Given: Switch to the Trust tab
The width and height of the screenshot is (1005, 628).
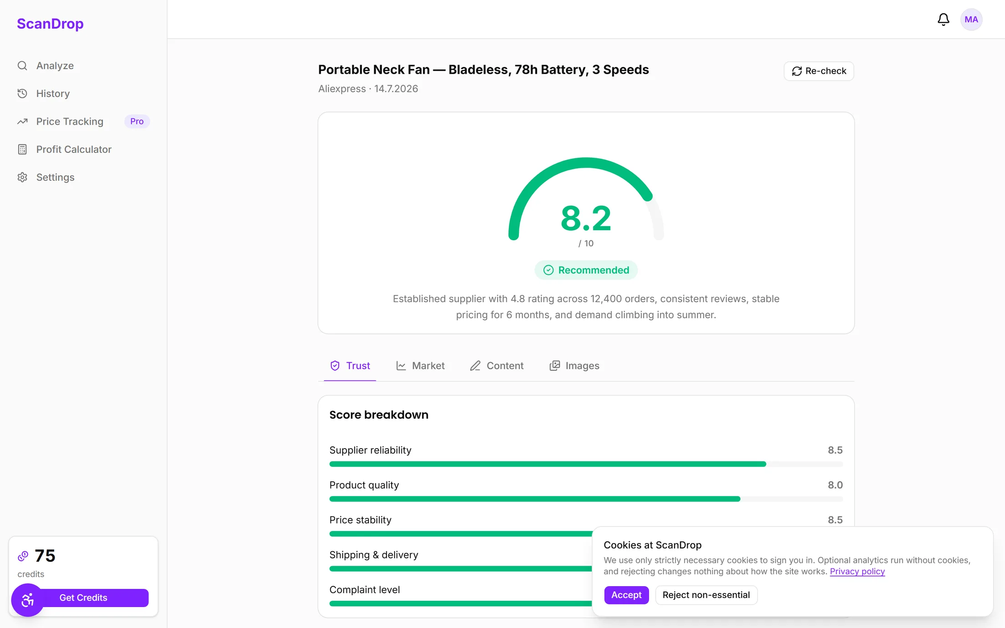Looking at the screenshot, I should [x=350, y=366].
